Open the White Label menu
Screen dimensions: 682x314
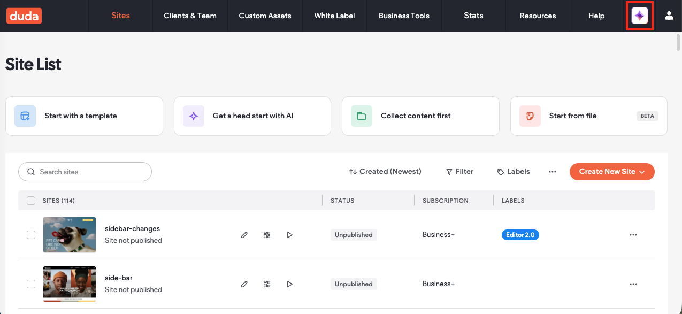(x=334, y=16)
